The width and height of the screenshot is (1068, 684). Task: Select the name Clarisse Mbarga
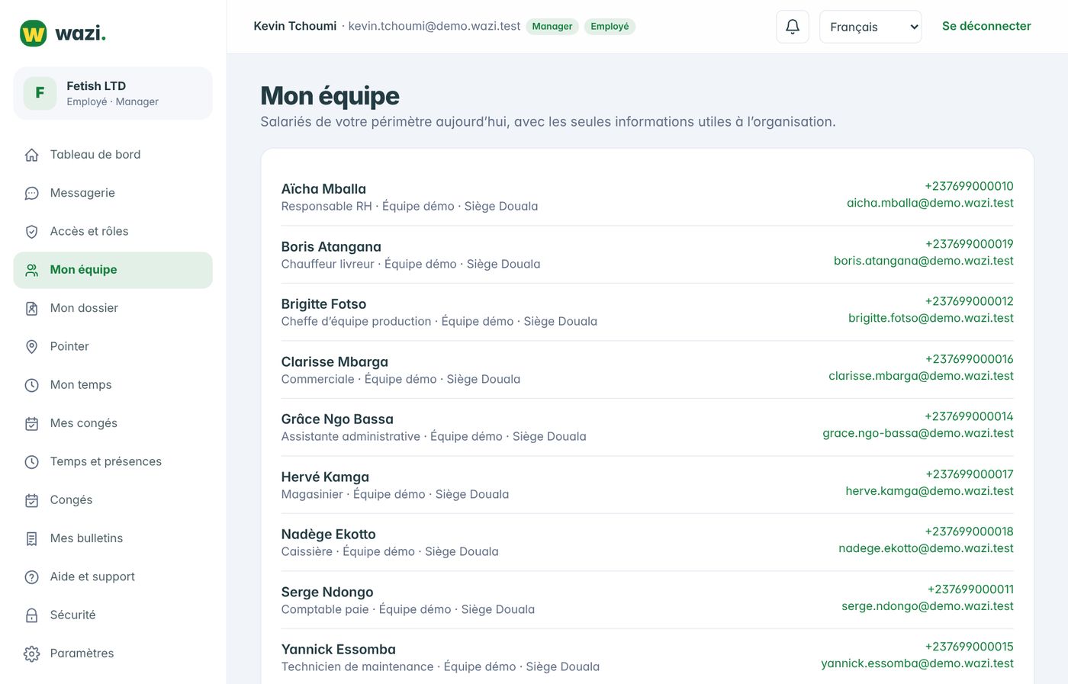coord(335,362)
